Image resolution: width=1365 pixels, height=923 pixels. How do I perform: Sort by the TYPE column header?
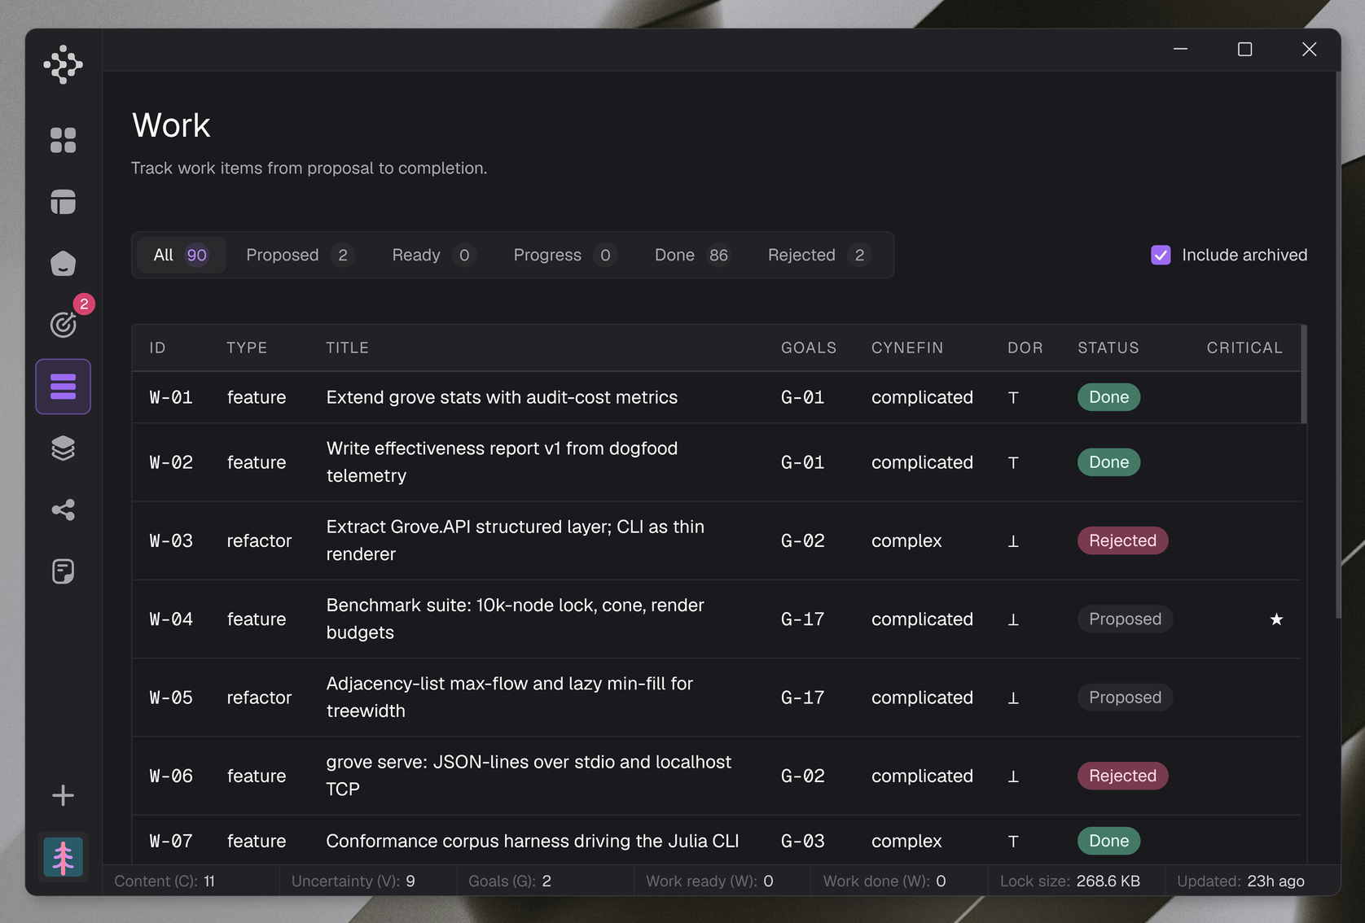[x=247, y=348]
